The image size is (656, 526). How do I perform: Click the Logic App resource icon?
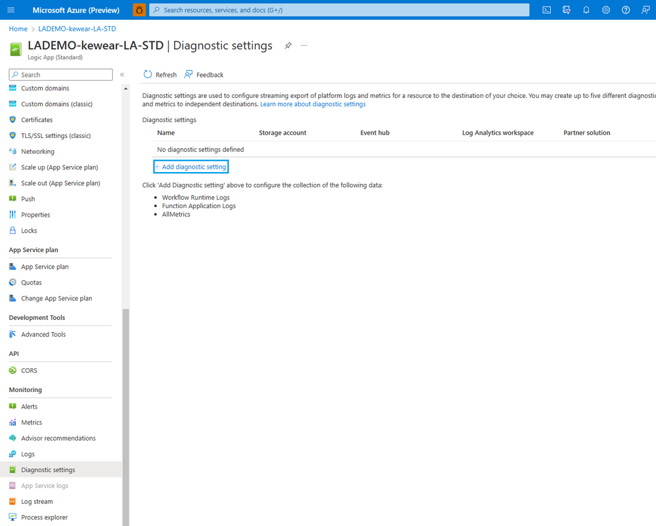click(x=16, y=49)
